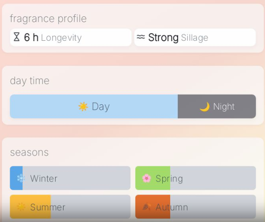Click the 'day time' section heading
This screenshot has height=222, width=265.
tap(30, 80)
